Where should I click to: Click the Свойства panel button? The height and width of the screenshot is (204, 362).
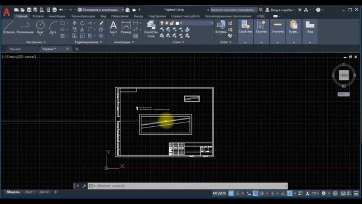pos(245,31)
